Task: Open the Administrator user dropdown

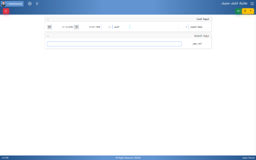Action: 15,4
